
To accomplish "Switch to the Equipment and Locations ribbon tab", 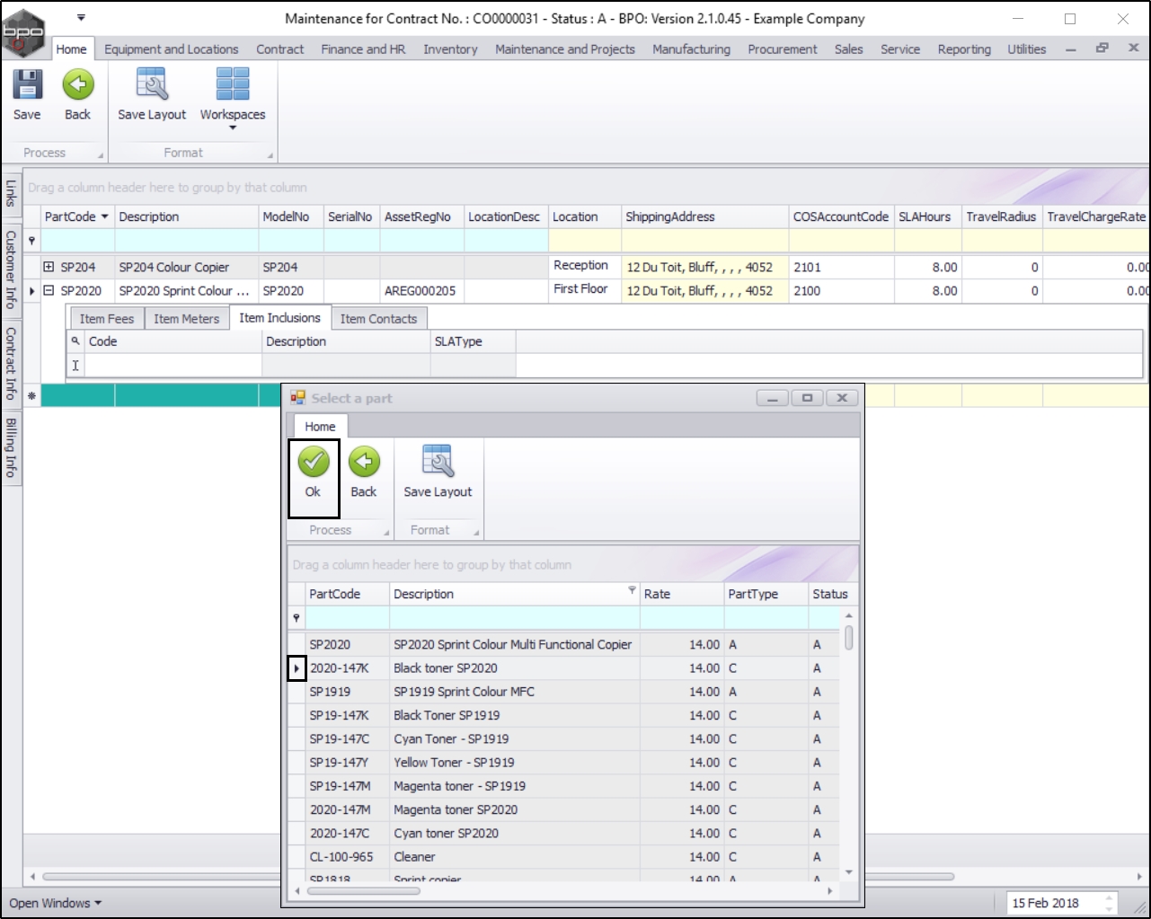I will coord(172,49).
